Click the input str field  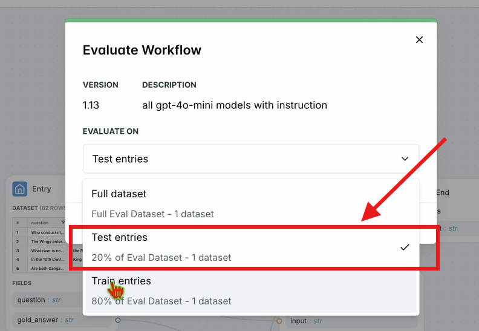(x=306, y=321)
